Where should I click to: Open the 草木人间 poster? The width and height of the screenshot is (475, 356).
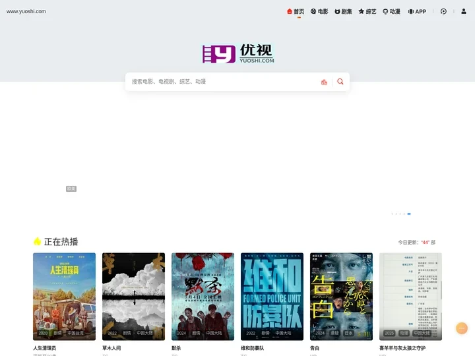coord(133,297)
